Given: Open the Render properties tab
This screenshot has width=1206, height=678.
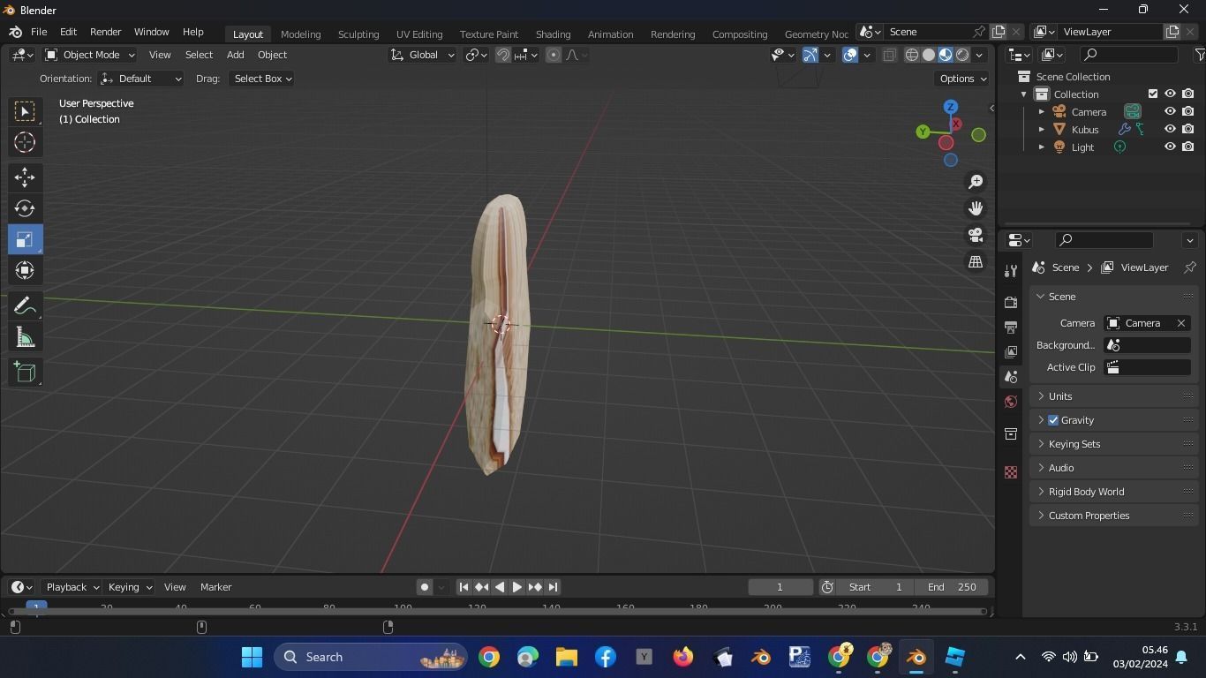Looking at the screenshot, I should 1011,302.
